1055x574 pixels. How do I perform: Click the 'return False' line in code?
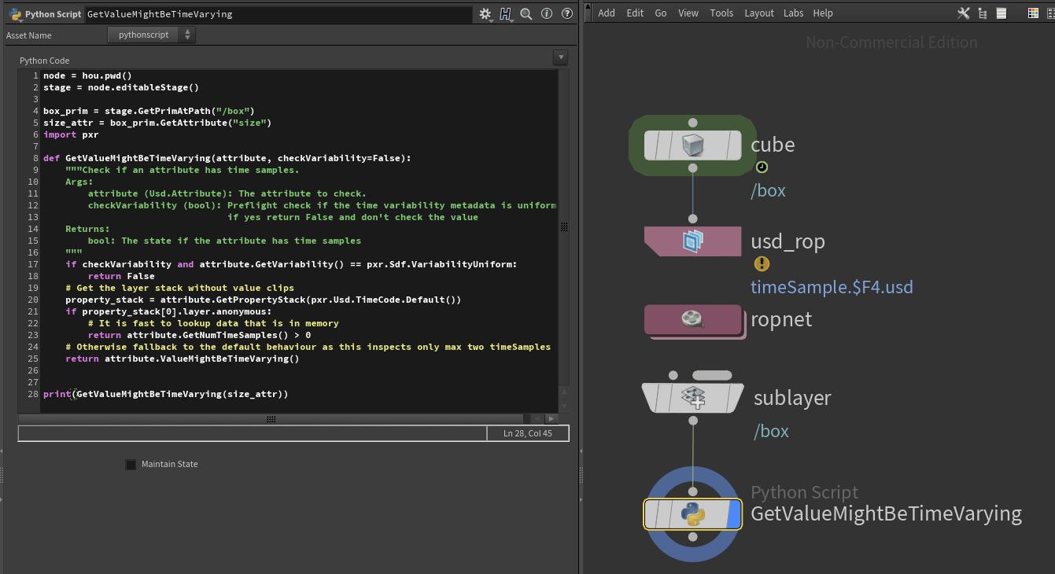point(121,276)
